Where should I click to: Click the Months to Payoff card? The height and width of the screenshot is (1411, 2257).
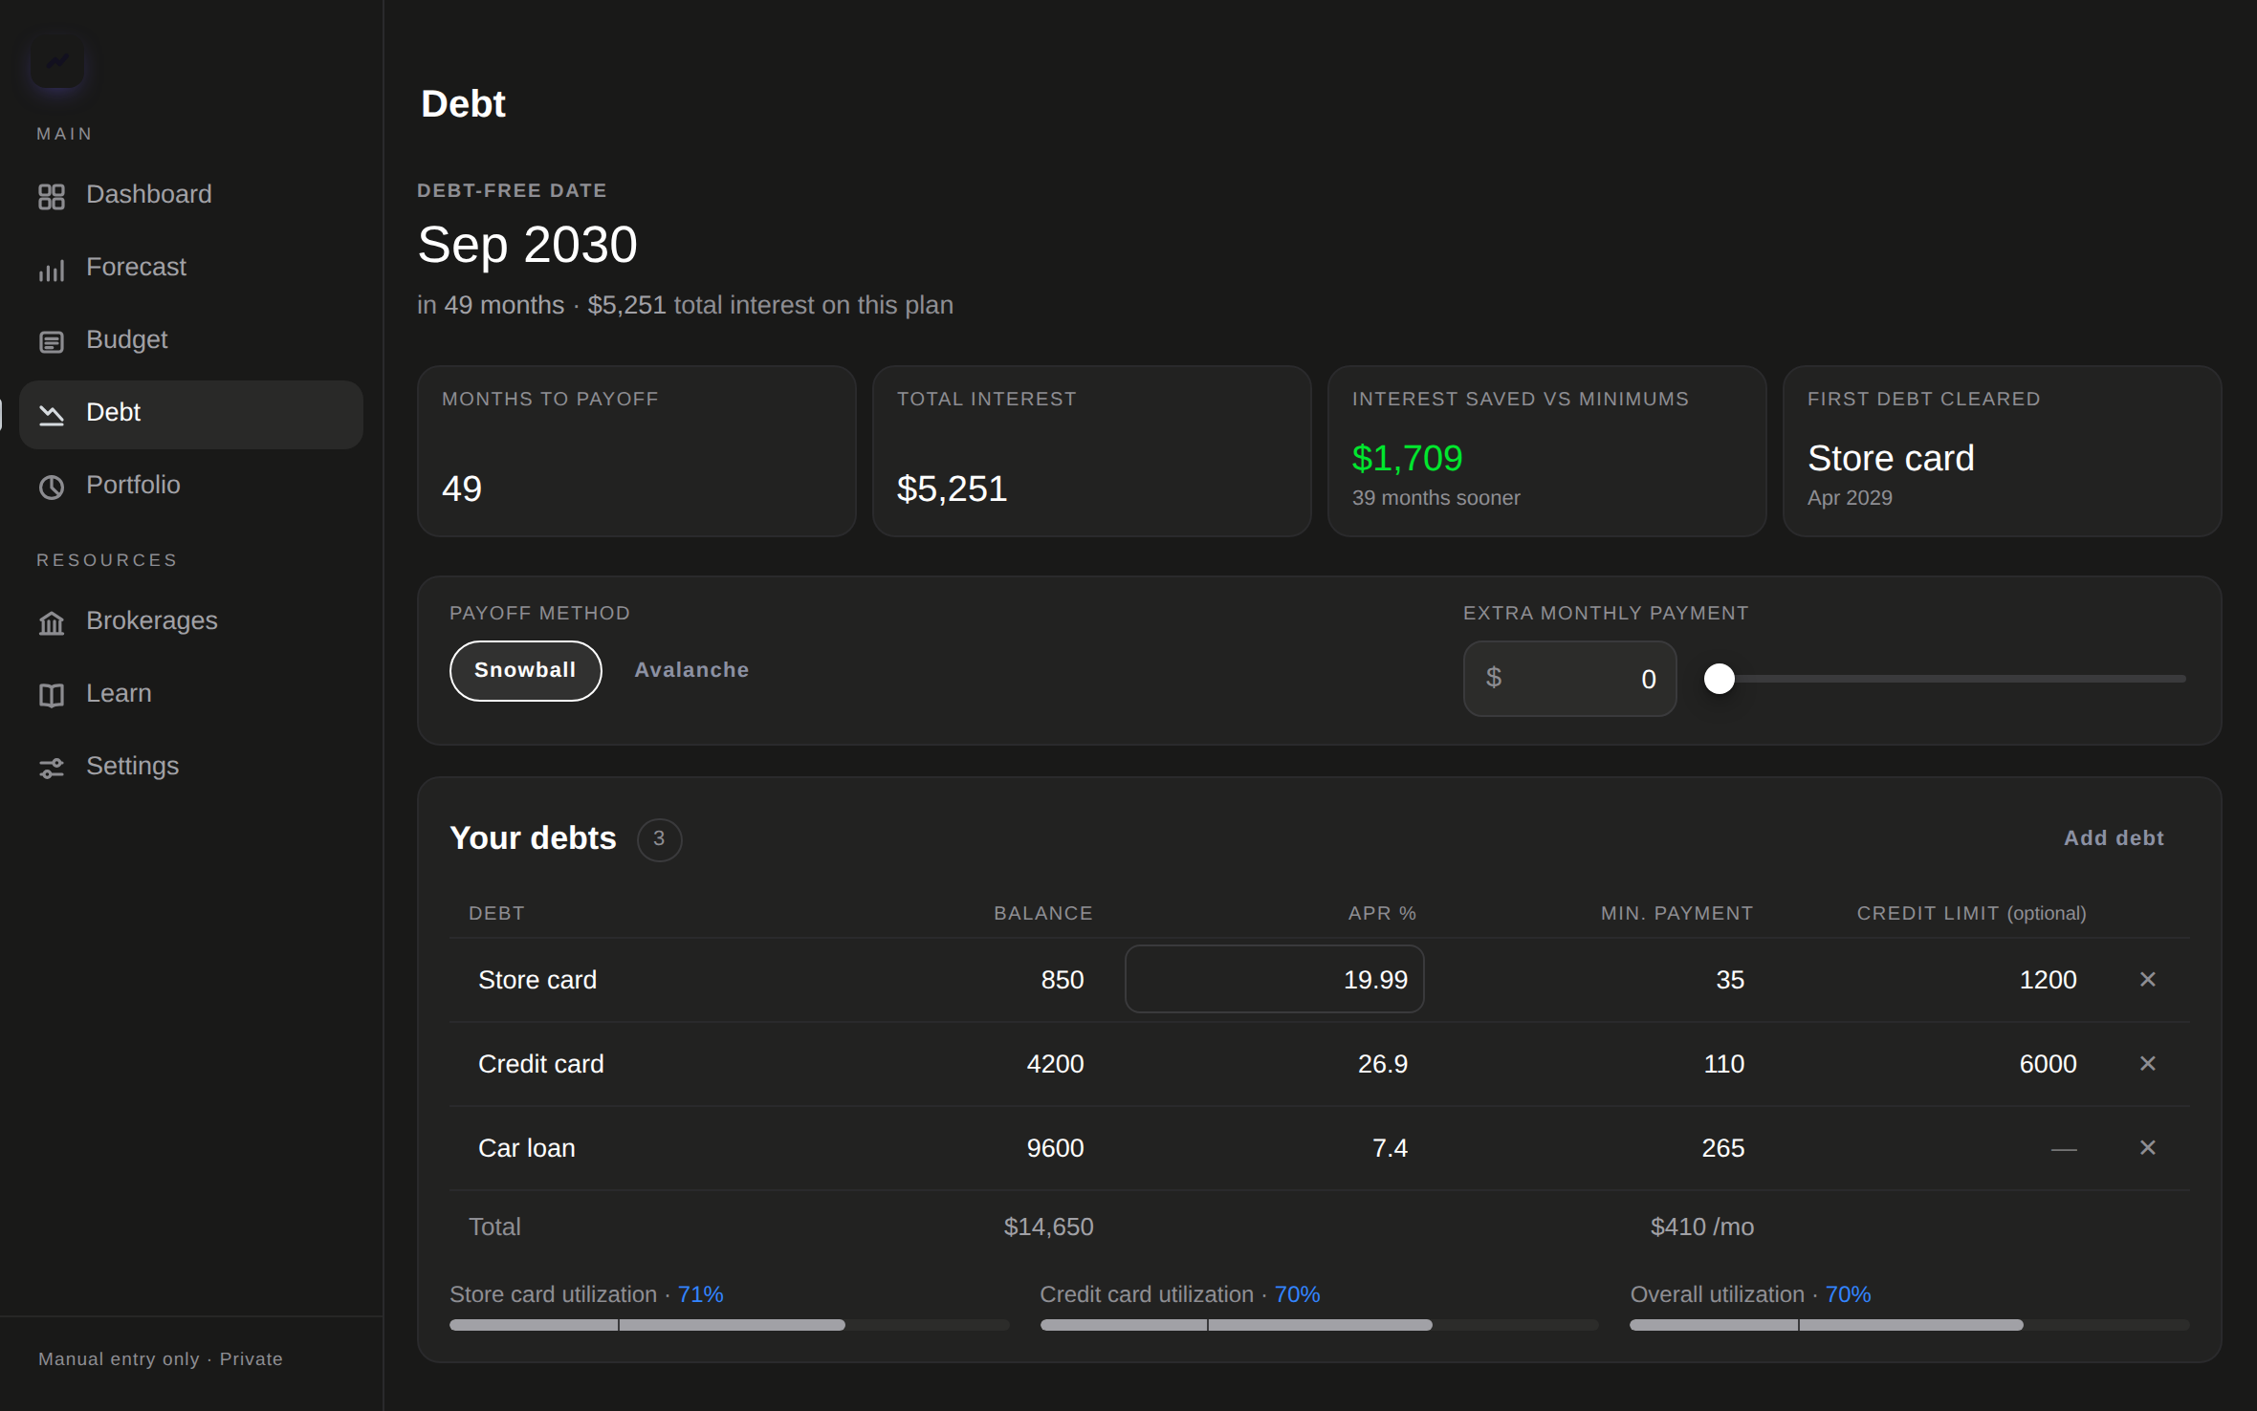(636, 451)
